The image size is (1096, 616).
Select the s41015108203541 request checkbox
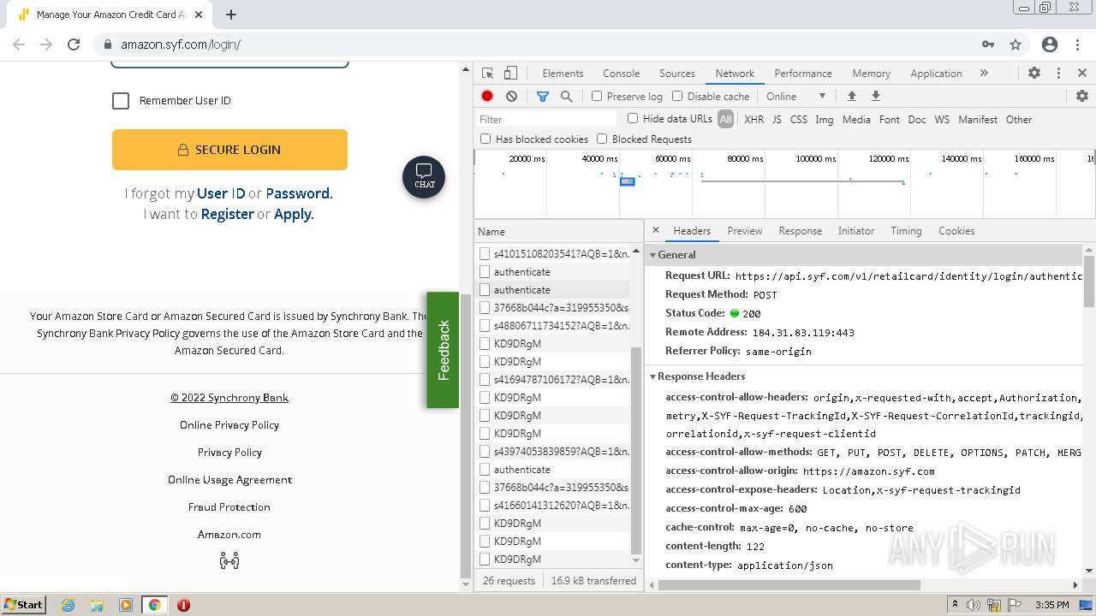(x=485, y=254)
